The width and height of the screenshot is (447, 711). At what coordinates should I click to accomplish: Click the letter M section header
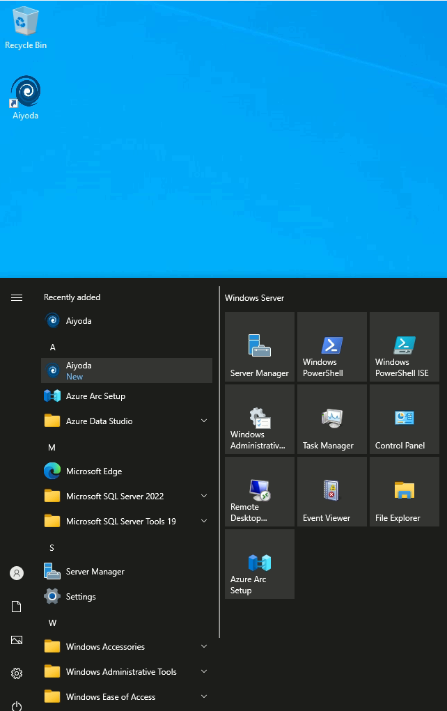pyautogui.click(x=52, y=448)
